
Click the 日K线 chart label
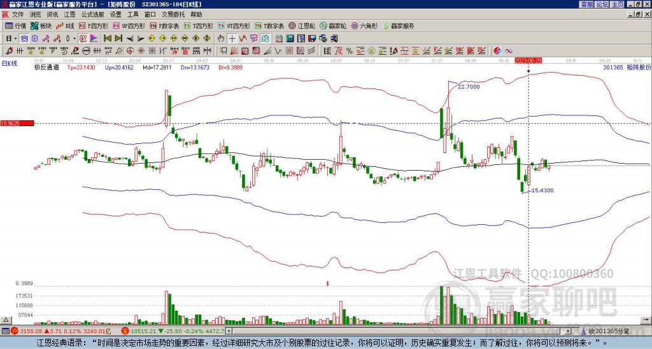coord(10,64)
